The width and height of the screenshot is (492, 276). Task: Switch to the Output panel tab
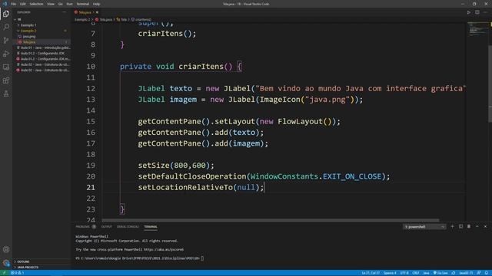point(106,227)
